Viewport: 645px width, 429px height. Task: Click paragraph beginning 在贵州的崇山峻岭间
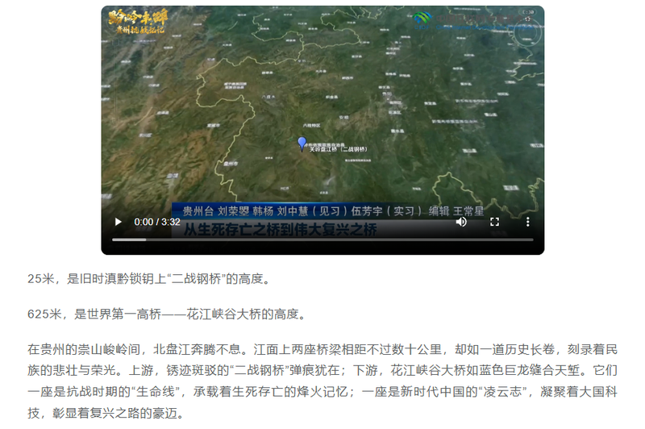322,381
